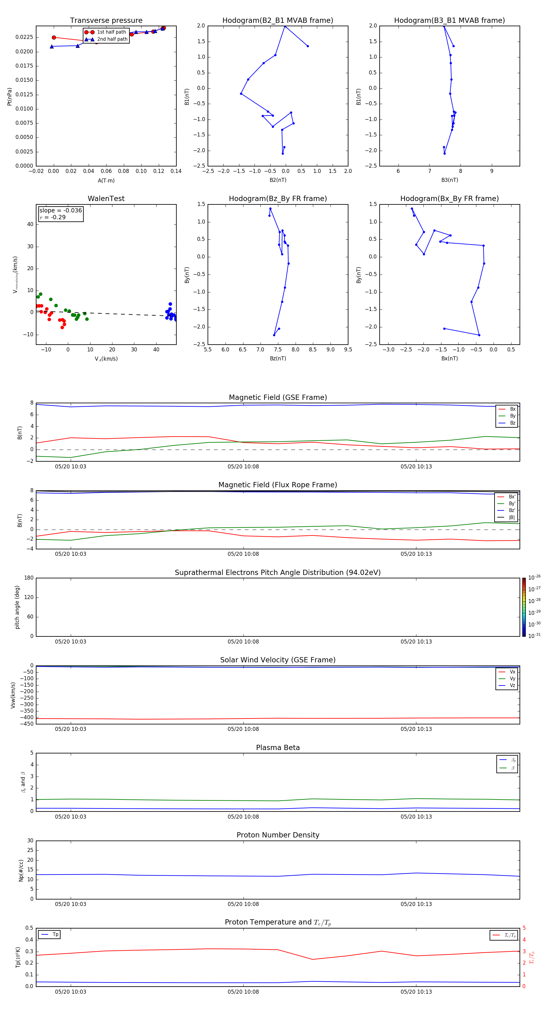Click the "VA(km/s)" x-axis label
556x1019 pixels.
106,359
